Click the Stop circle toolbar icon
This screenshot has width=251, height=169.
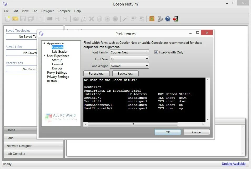click(115, 19)
